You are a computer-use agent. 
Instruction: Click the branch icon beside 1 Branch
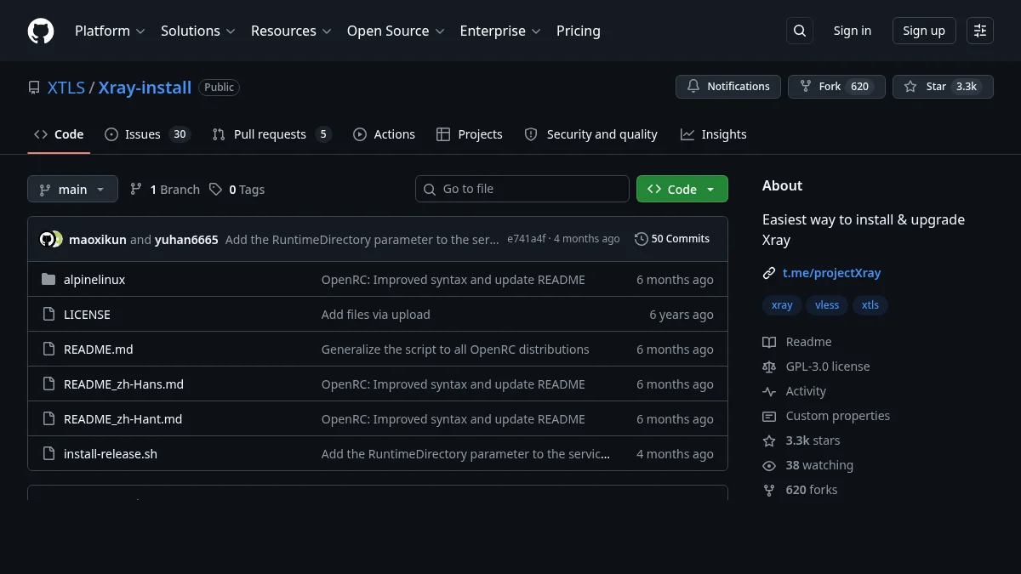[x=136, y=189]
